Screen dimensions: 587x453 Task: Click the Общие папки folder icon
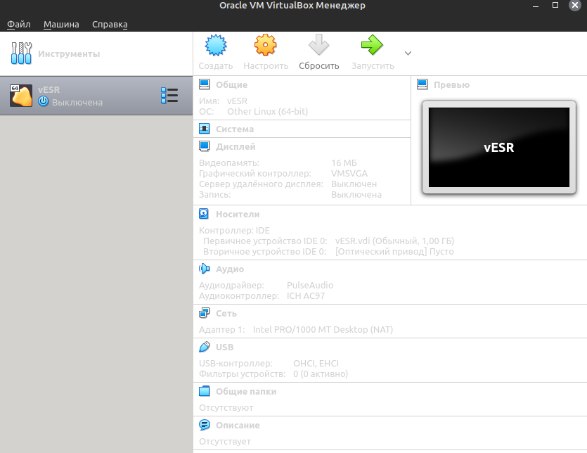click(x=204, y=391)
